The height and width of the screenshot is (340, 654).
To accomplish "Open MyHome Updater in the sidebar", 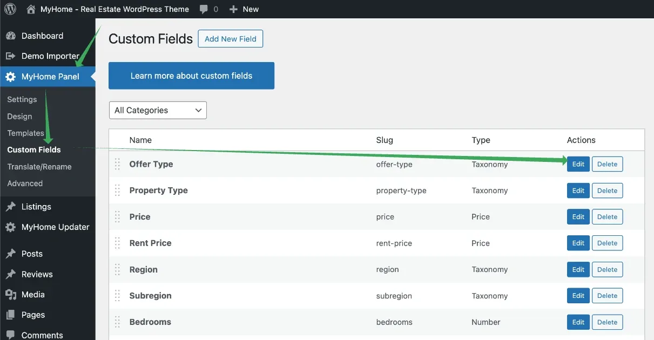I will click(55, 227).
